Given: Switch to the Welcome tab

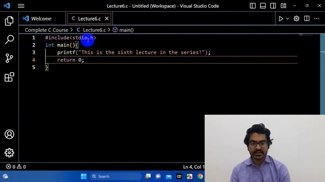Looking at the screenshot, I should point(42,19).
